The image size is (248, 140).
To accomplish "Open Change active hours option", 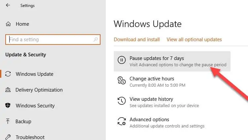I will click(x=152, y=79).
